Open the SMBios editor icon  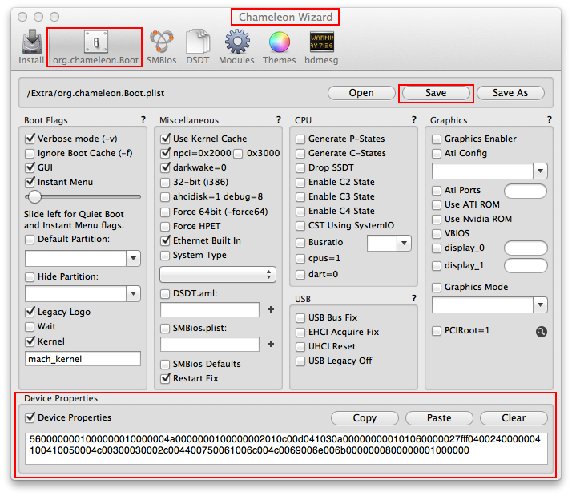[161, 46]
